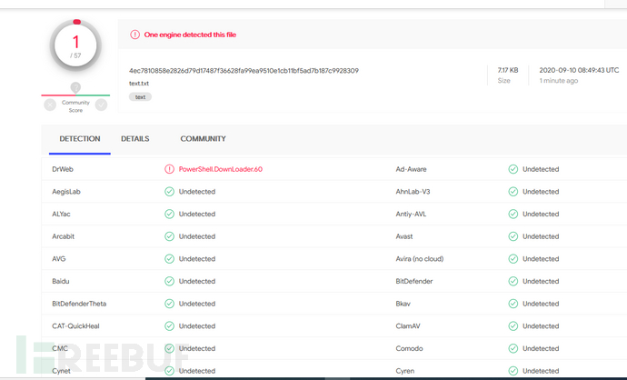Click the Community Score location marker icon
This screenshot has width=627, height=380.
75,87
